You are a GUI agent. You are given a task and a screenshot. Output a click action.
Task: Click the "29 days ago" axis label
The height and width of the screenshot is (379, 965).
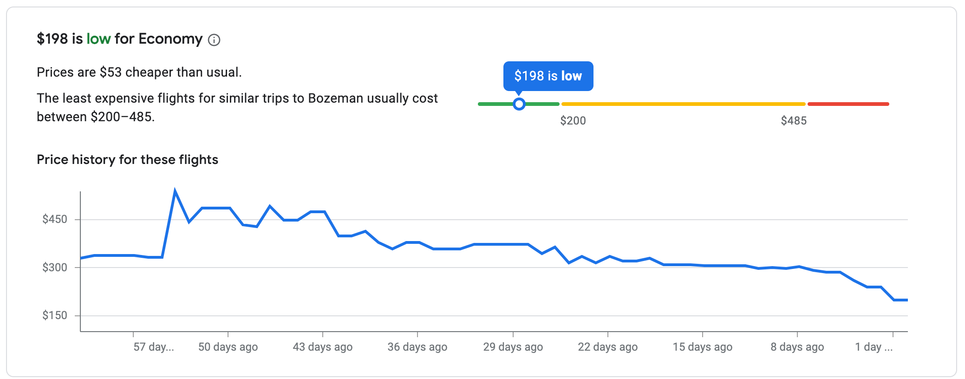click(x=513, y=347)
